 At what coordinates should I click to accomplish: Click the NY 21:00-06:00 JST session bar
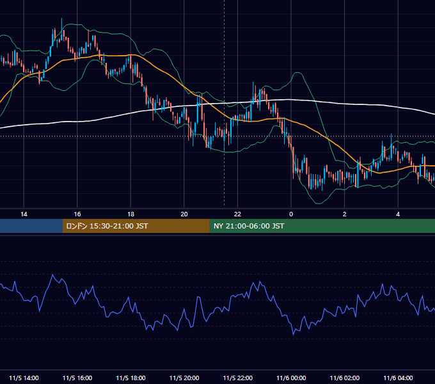pyautogui.click(x=322, y=226)
